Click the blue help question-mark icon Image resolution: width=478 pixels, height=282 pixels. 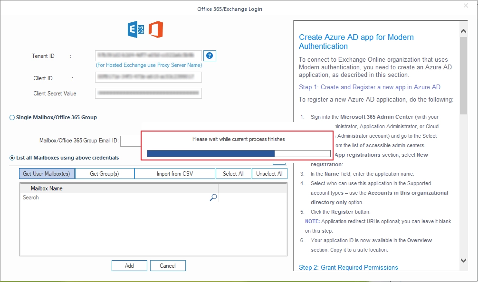(210, 56)
